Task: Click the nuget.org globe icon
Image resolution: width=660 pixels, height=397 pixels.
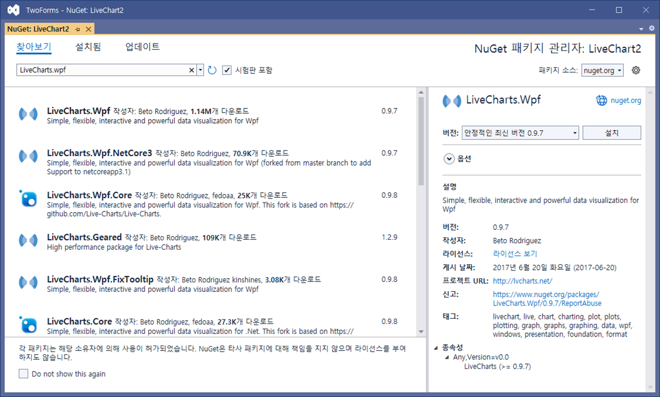Action: pos(601,101)
